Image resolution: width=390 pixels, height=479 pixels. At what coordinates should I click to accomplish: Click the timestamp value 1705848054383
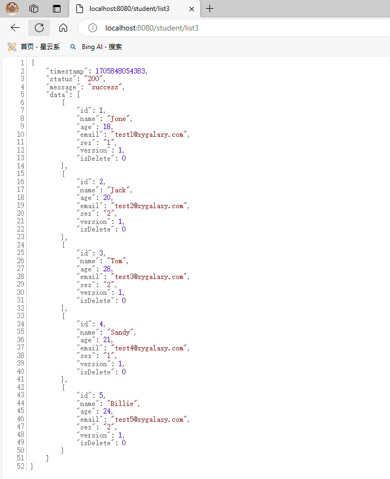pyautogui.click(x=121, y=71)
